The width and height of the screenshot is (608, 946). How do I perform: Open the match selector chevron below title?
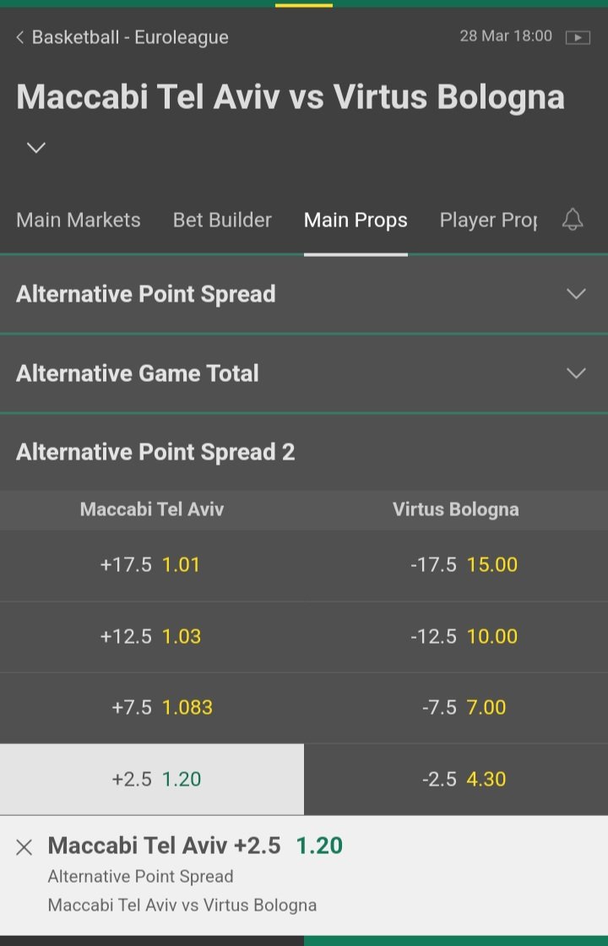click(x=35, y=148)
